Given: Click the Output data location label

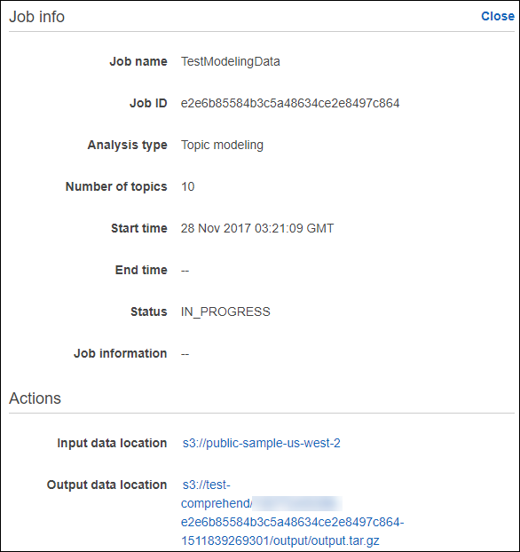Looking at the screenshot, I should (x=107, y=485).
